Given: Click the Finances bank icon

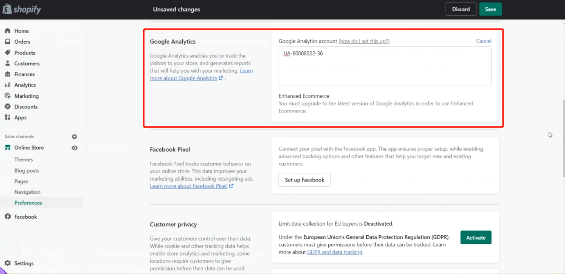Looking at the screenshot, I should 7,74.
